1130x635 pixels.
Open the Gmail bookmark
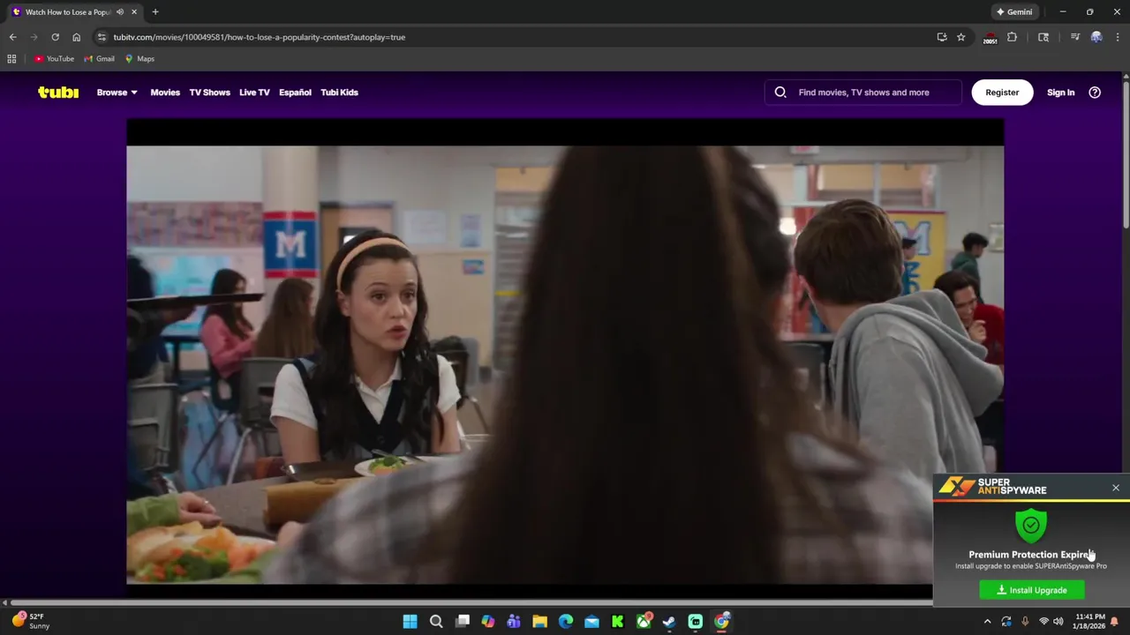click(99, 59)
